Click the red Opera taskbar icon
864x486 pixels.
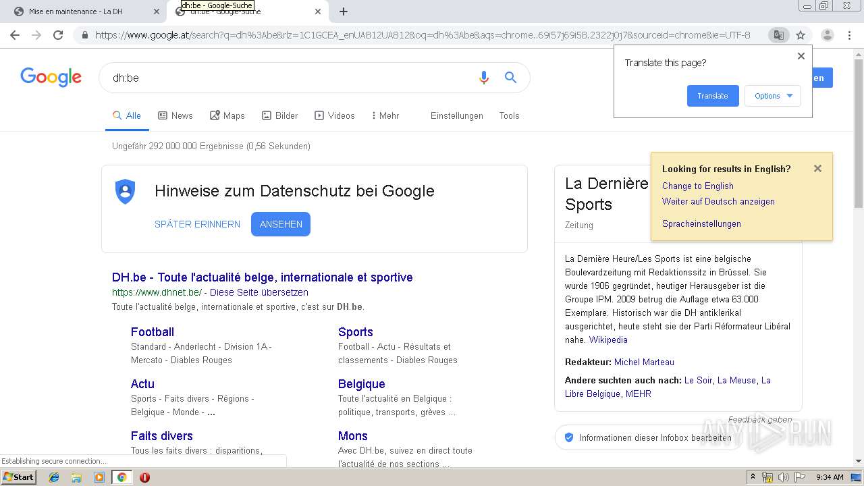[144, 477]
